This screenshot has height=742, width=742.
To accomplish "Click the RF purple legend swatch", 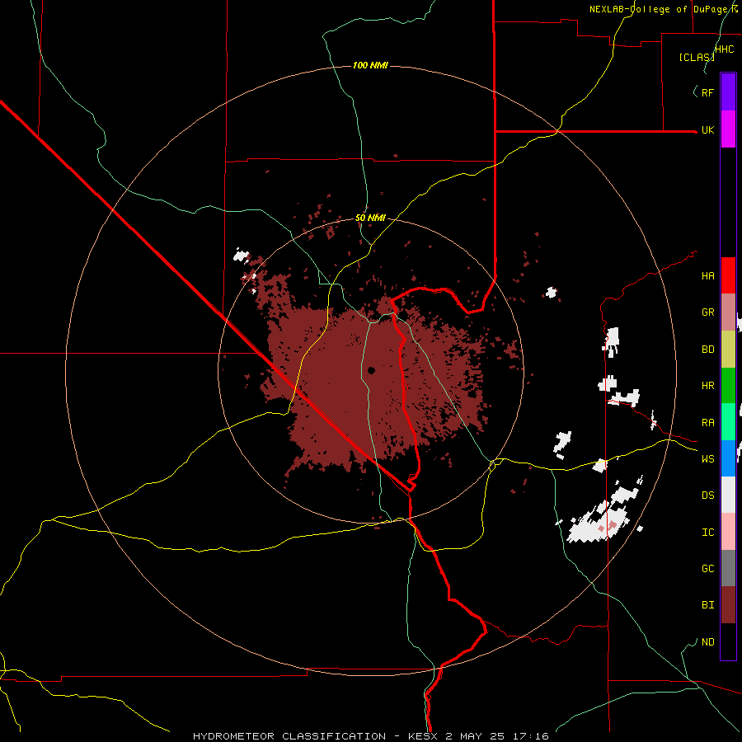I will point(728,92).
